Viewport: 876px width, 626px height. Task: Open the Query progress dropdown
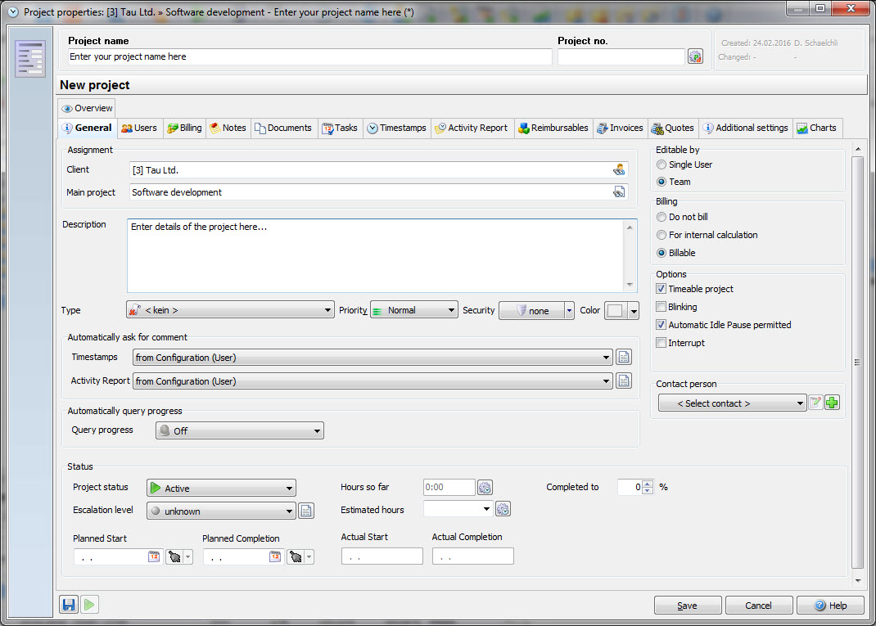(x=239, y=430)
